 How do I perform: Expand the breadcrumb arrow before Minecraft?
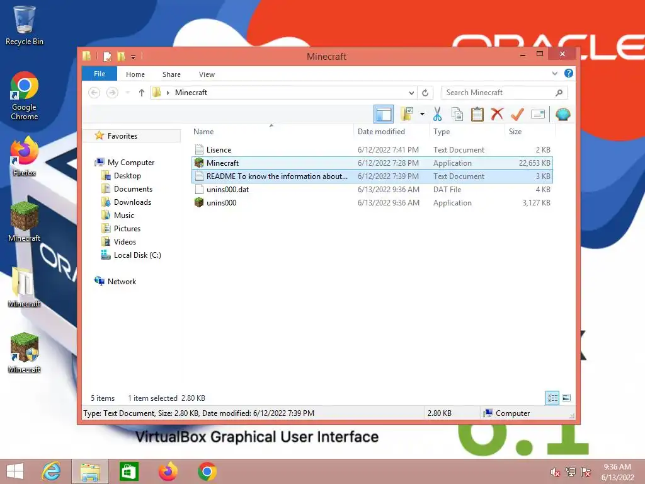[168, 93]
